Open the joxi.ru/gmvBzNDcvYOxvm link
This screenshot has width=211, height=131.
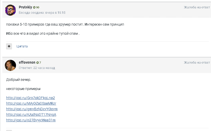(x=32, y=109)
